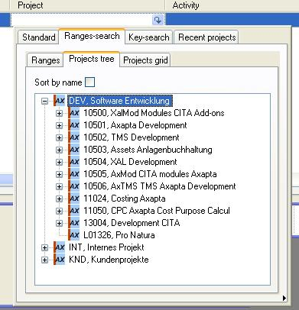Select 10503, Assets Anlagenbuchhaltung row

click(x=148, y=150)
